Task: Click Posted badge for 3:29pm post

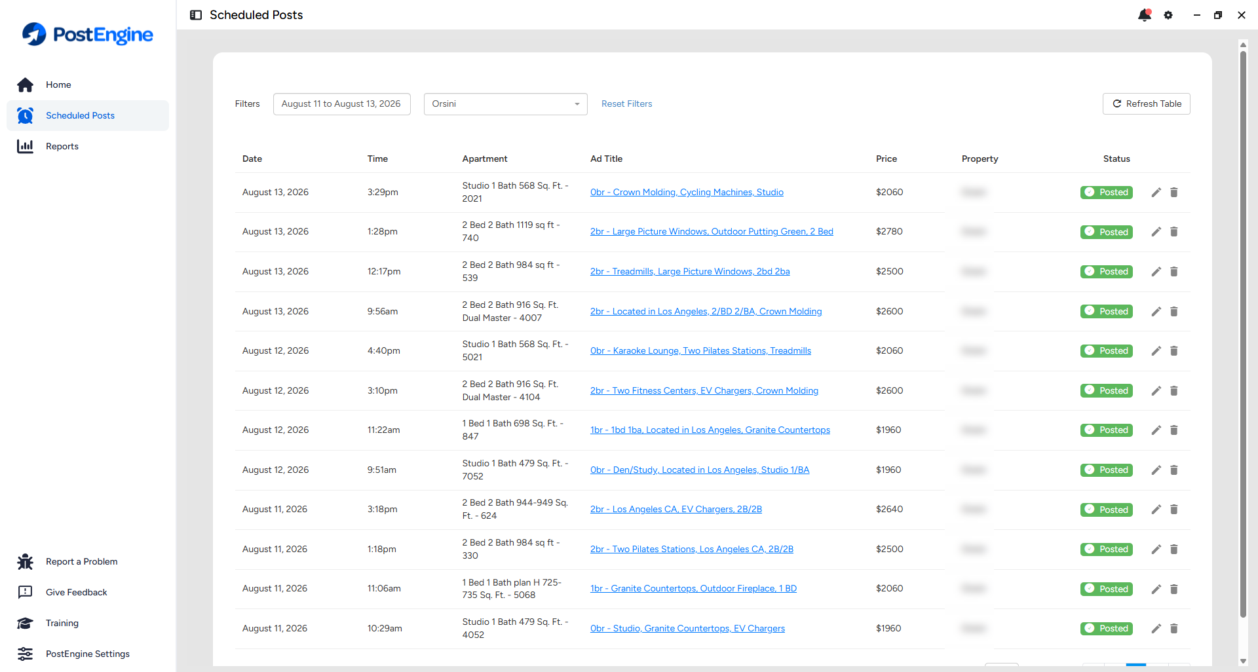Action: (x=1107, y=193)
